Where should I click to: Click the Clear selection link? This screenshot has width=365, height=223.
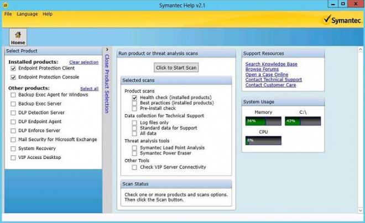click(84, 62)
